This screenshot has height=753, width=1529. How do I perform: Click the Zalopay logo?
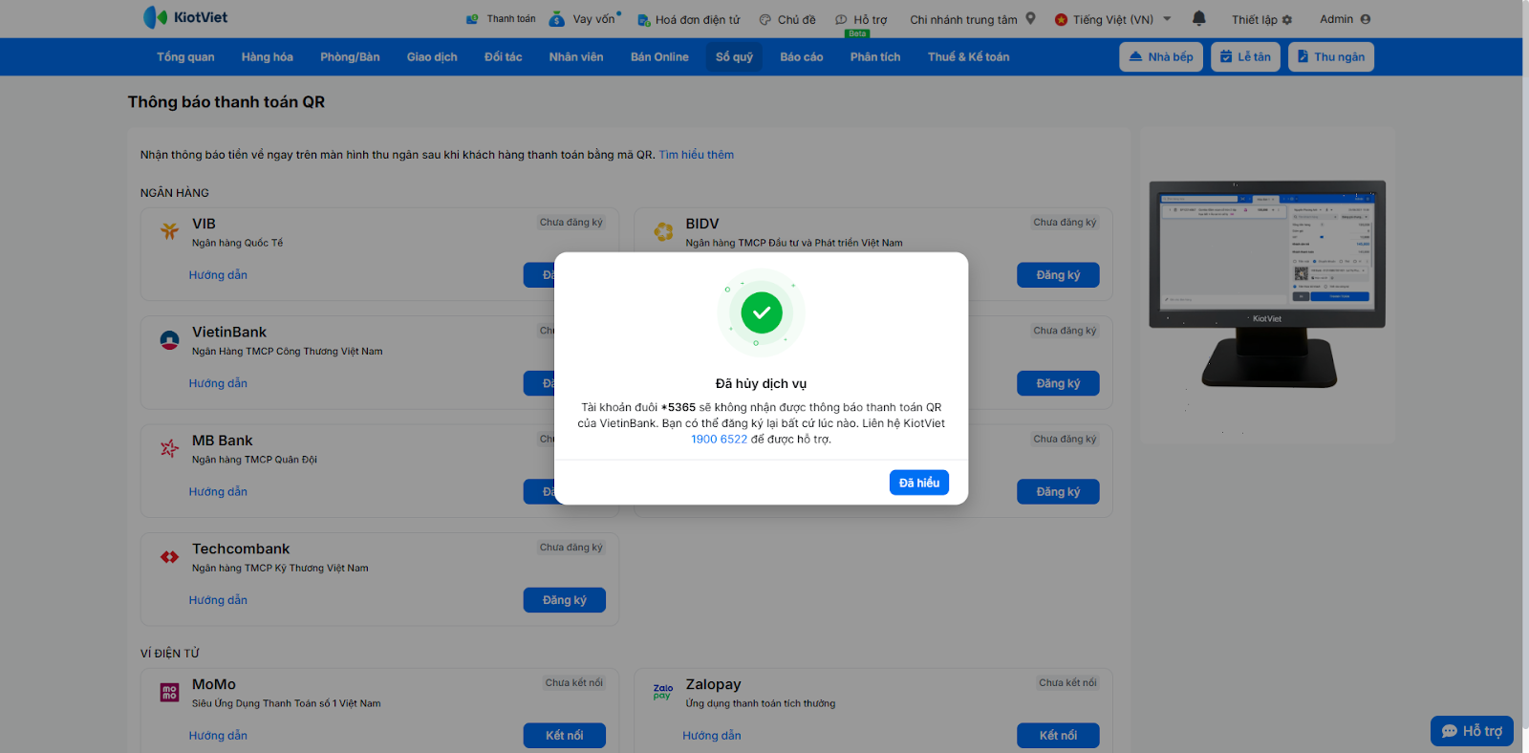(x=663, y=692)
